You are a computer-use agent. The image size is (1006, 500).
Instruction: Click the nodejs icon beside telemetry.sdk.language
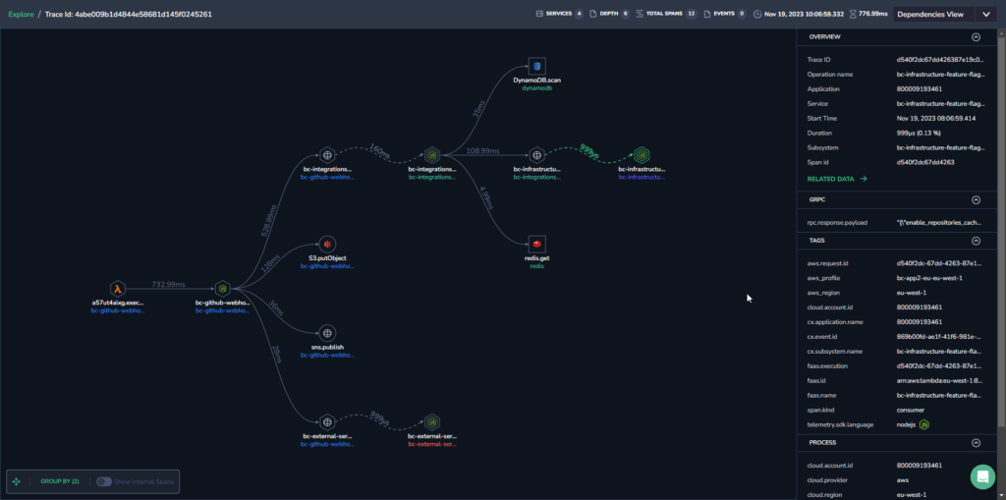coord(924,424)
